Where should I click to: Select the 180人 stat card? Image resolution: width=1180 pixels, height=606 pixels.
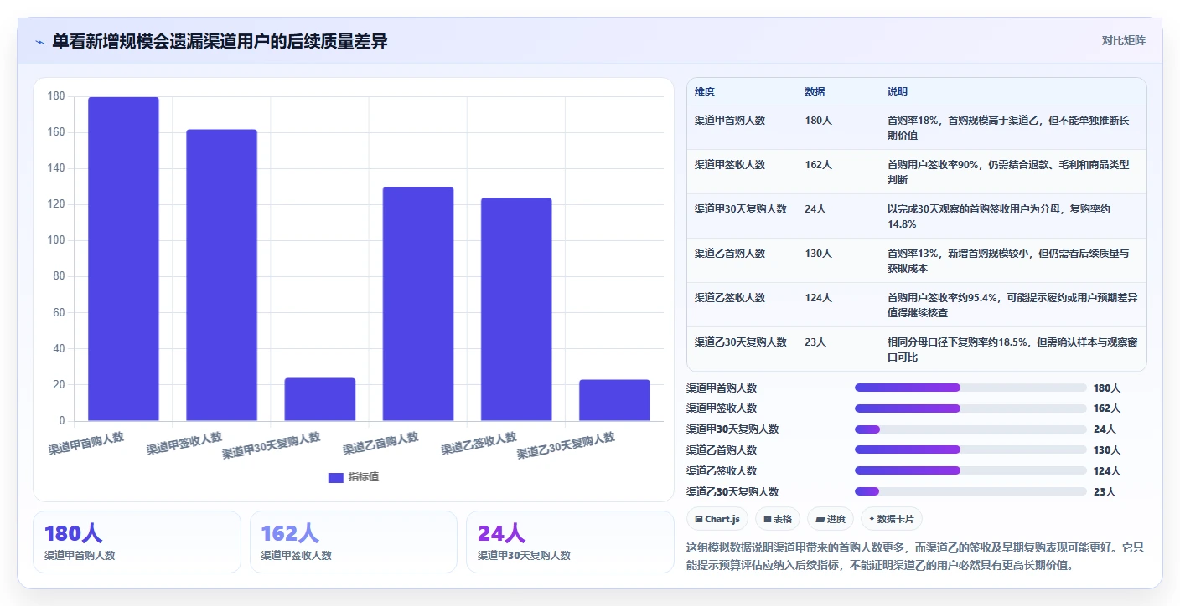137,542
